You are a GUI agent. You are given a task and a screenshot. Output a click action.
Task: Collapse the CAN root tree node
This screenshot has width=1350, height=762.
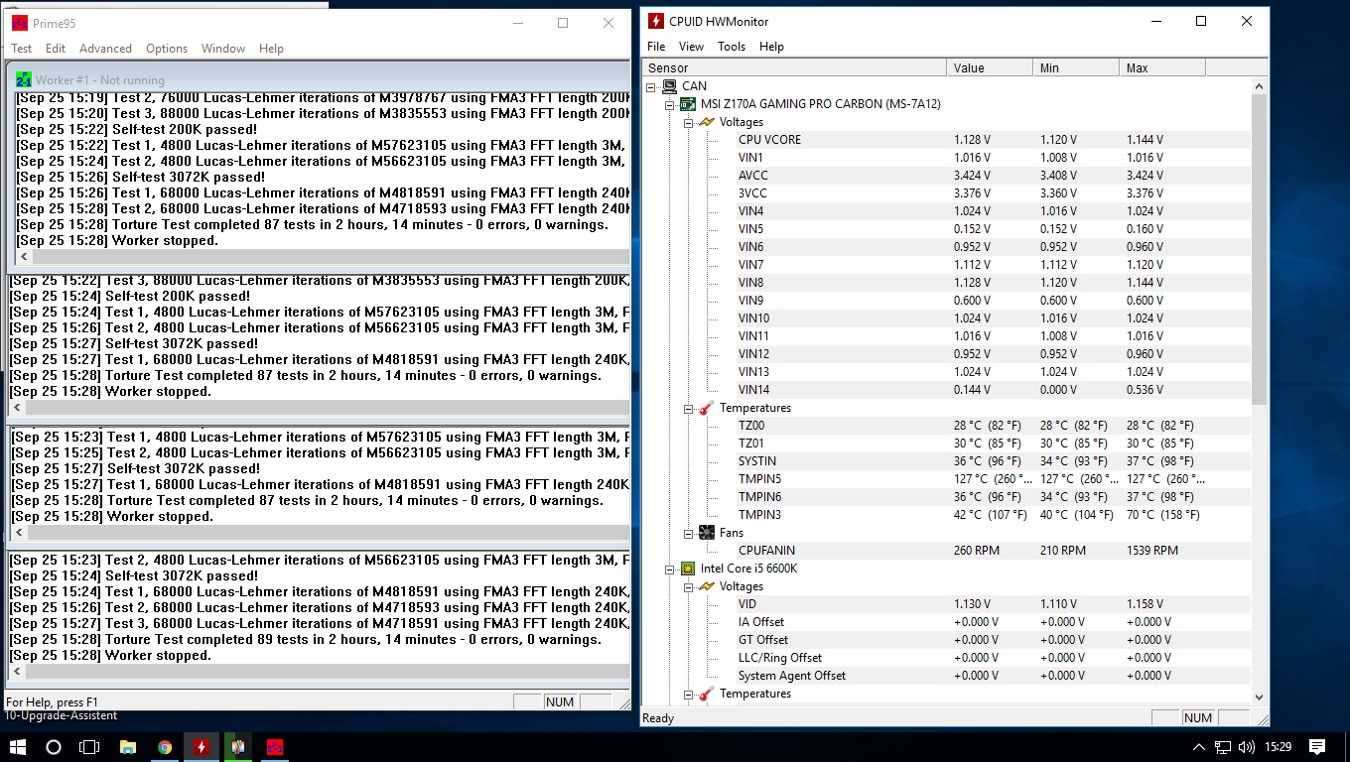coord(651,86)
